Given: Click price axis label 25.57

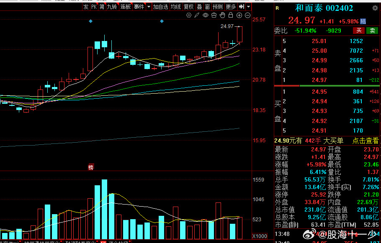Looking at the screenshot, I should click(x=259, y=19).
